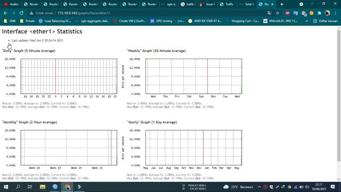This screenshot has height=192, width=341.
Task: Click the Chrome icon in the taskbar
Action: [67, 187]
